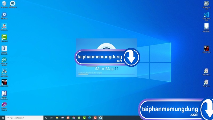Screen dimensions: 213x120
Task: Open Chrome from the taskbar
Action: pos(73,118)
